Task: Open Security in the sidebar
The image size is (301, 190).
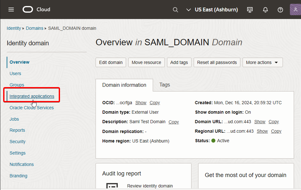Action: [x=17, y=142]
